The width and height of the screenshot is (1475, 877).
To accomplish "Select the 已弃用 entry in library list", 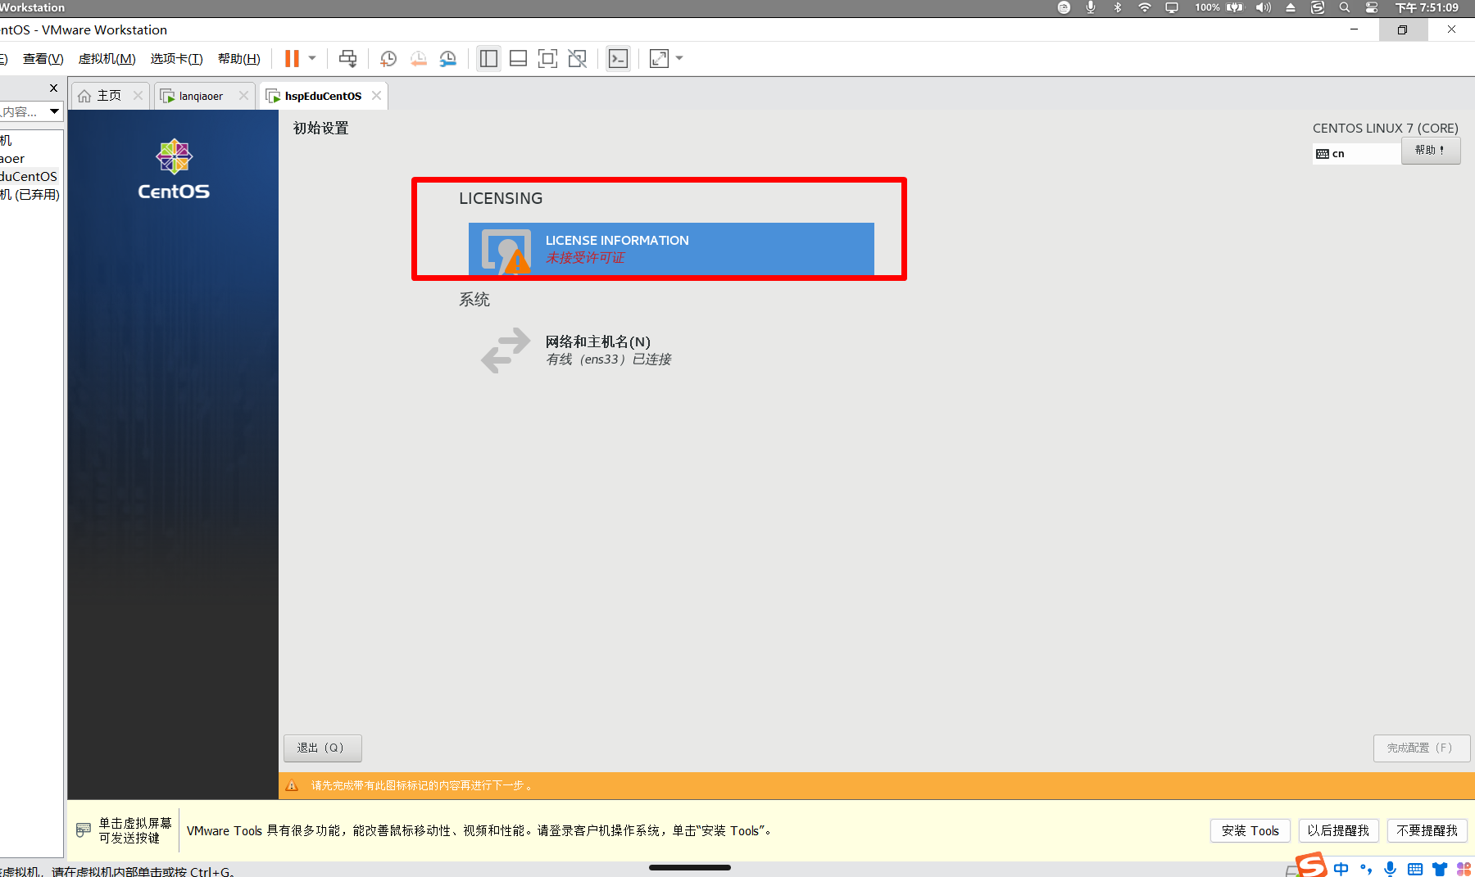I will [31, 195].
